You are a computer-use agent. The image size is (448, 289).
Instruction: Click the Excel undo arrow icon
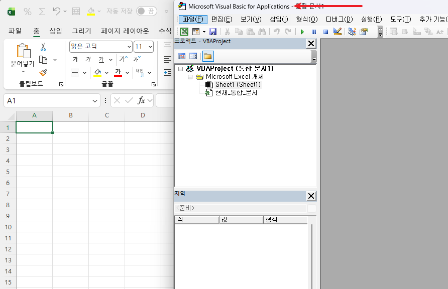[57, 12]
